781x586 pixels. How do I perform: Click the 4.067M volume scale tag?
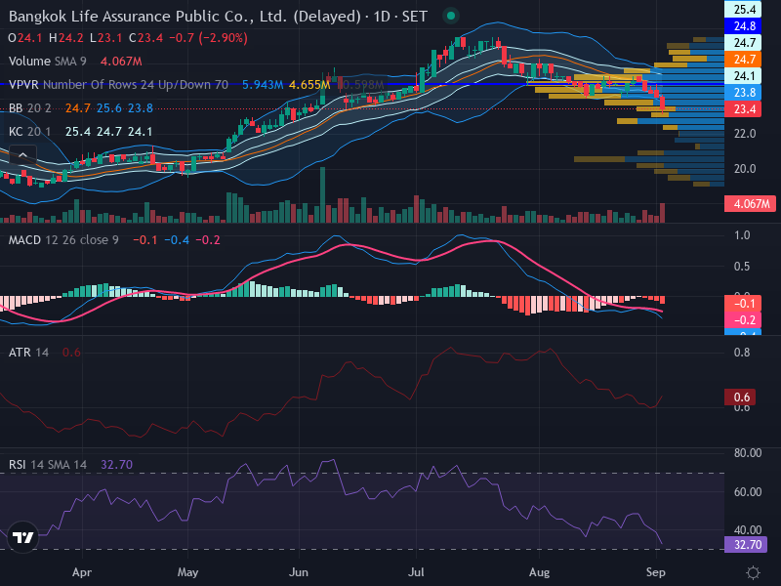point(751,204)
